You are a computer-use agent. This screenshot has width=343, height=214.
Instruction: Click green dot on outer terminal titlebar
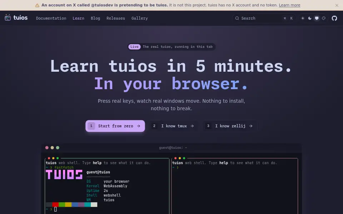(x=58, y=148)
